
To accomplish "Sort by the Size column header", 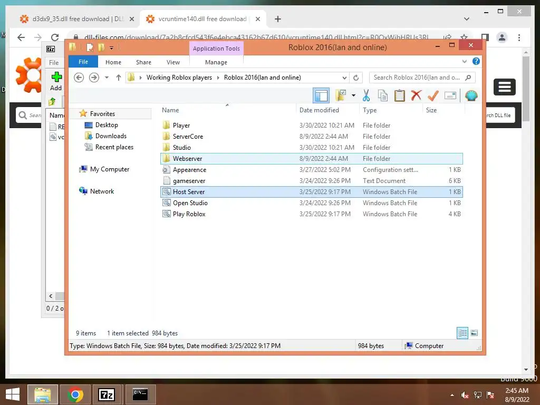I will click(443, 110).
